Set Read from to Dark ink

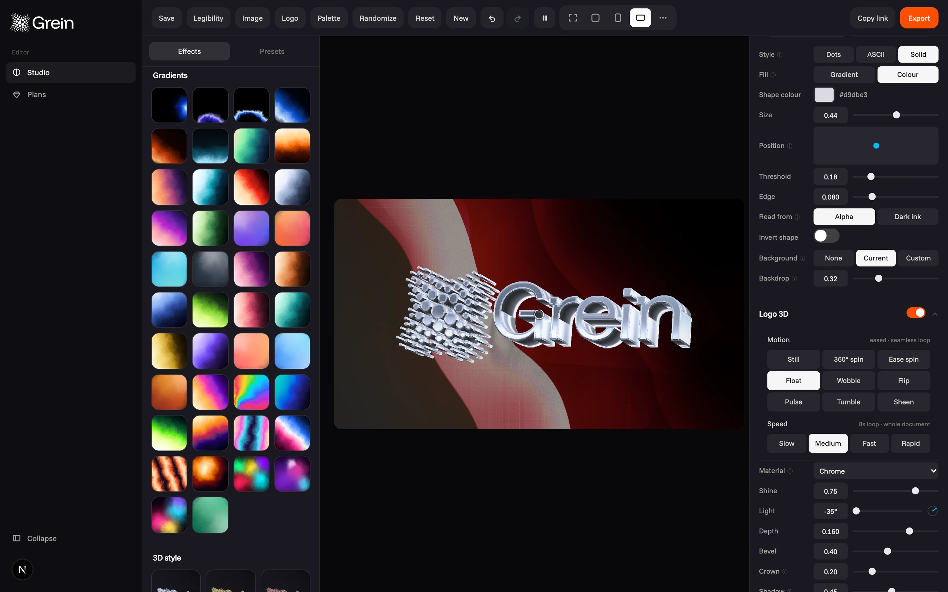click(908, 217)
